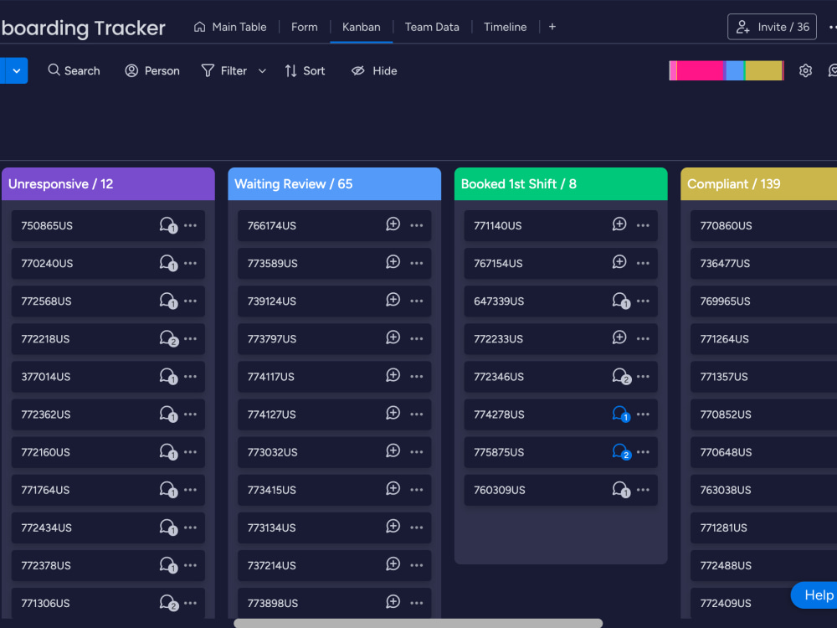Add update on card 767154US
Screen dimensions: 837x628
click(x=619, y=262)
